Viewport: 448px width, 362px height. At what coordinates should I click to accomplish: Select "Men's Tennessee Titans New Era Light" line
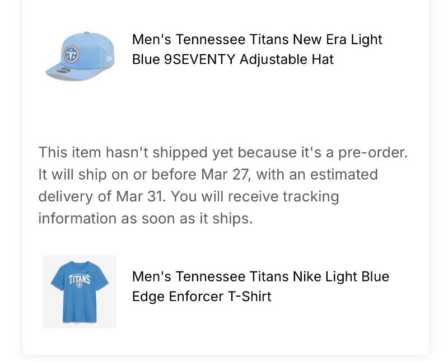click(x=257, y=40)
